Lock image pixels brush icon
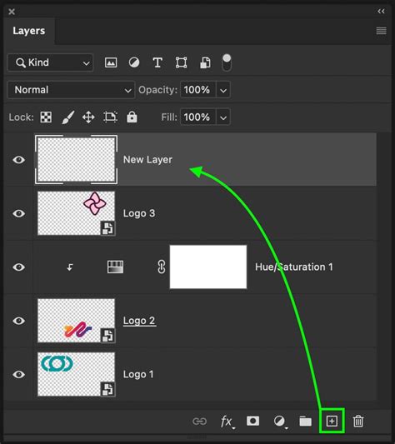395x444 pixels. coord(68,117)
